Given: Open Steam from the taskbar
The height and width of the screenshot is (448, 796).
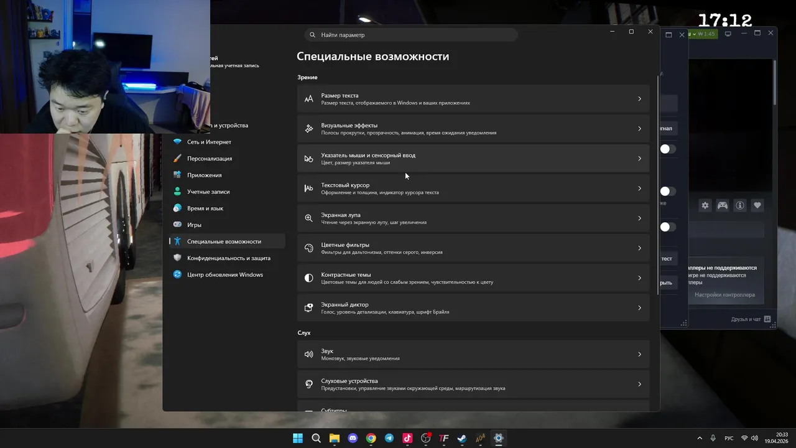Looking at the screenshot, I should point(461,438).
